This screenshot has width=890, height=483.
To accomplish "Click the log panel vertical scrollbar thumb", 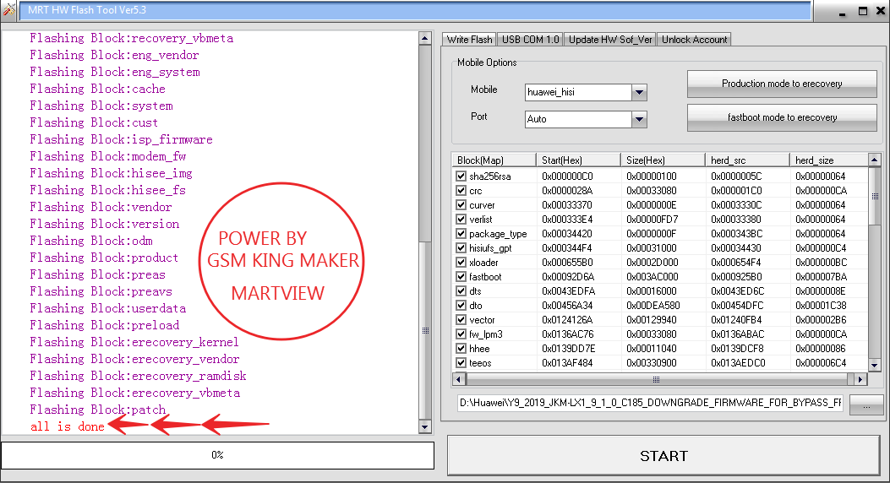I will tap(424, 330).
